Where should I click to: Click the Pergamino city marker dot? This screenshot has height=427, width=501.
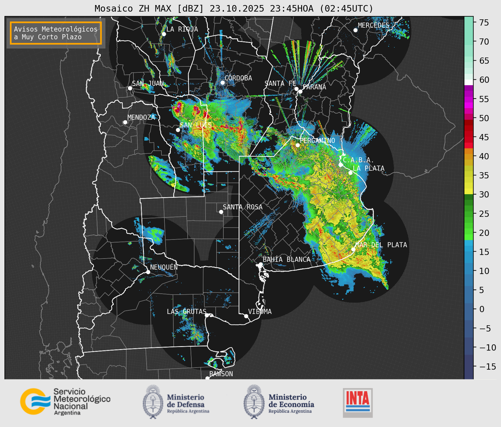click(x=298, y=145)
